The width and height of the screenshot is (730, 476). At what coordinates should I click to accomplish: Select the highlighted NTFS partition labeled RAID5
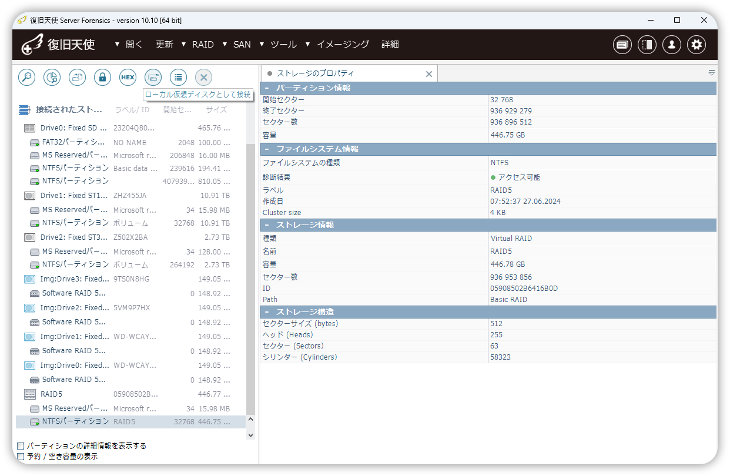(x=130, y=422)
